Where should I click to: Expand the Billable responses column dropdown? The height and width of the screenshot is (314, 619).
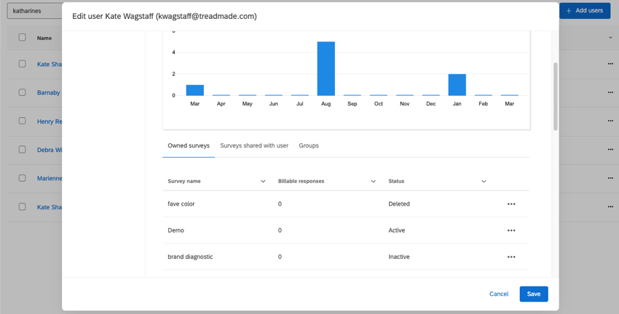[373, 181]
